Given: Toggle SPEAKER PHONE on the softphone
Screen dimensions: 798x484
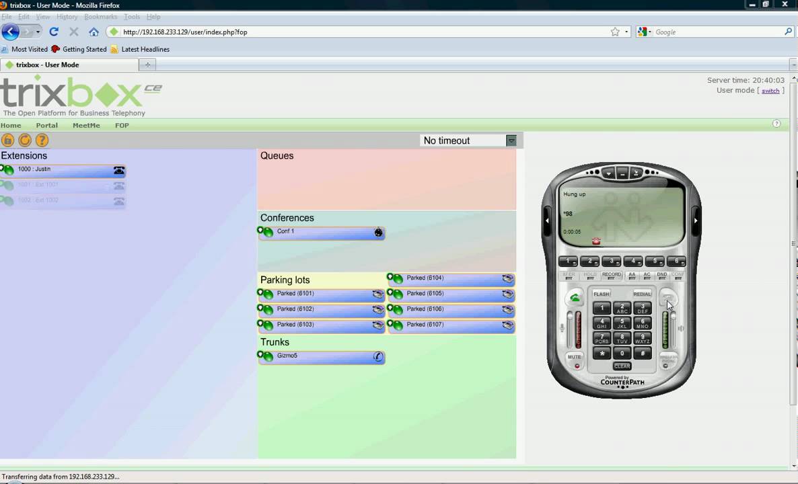Looking at the screenshot, I should [x=668, y=360].
